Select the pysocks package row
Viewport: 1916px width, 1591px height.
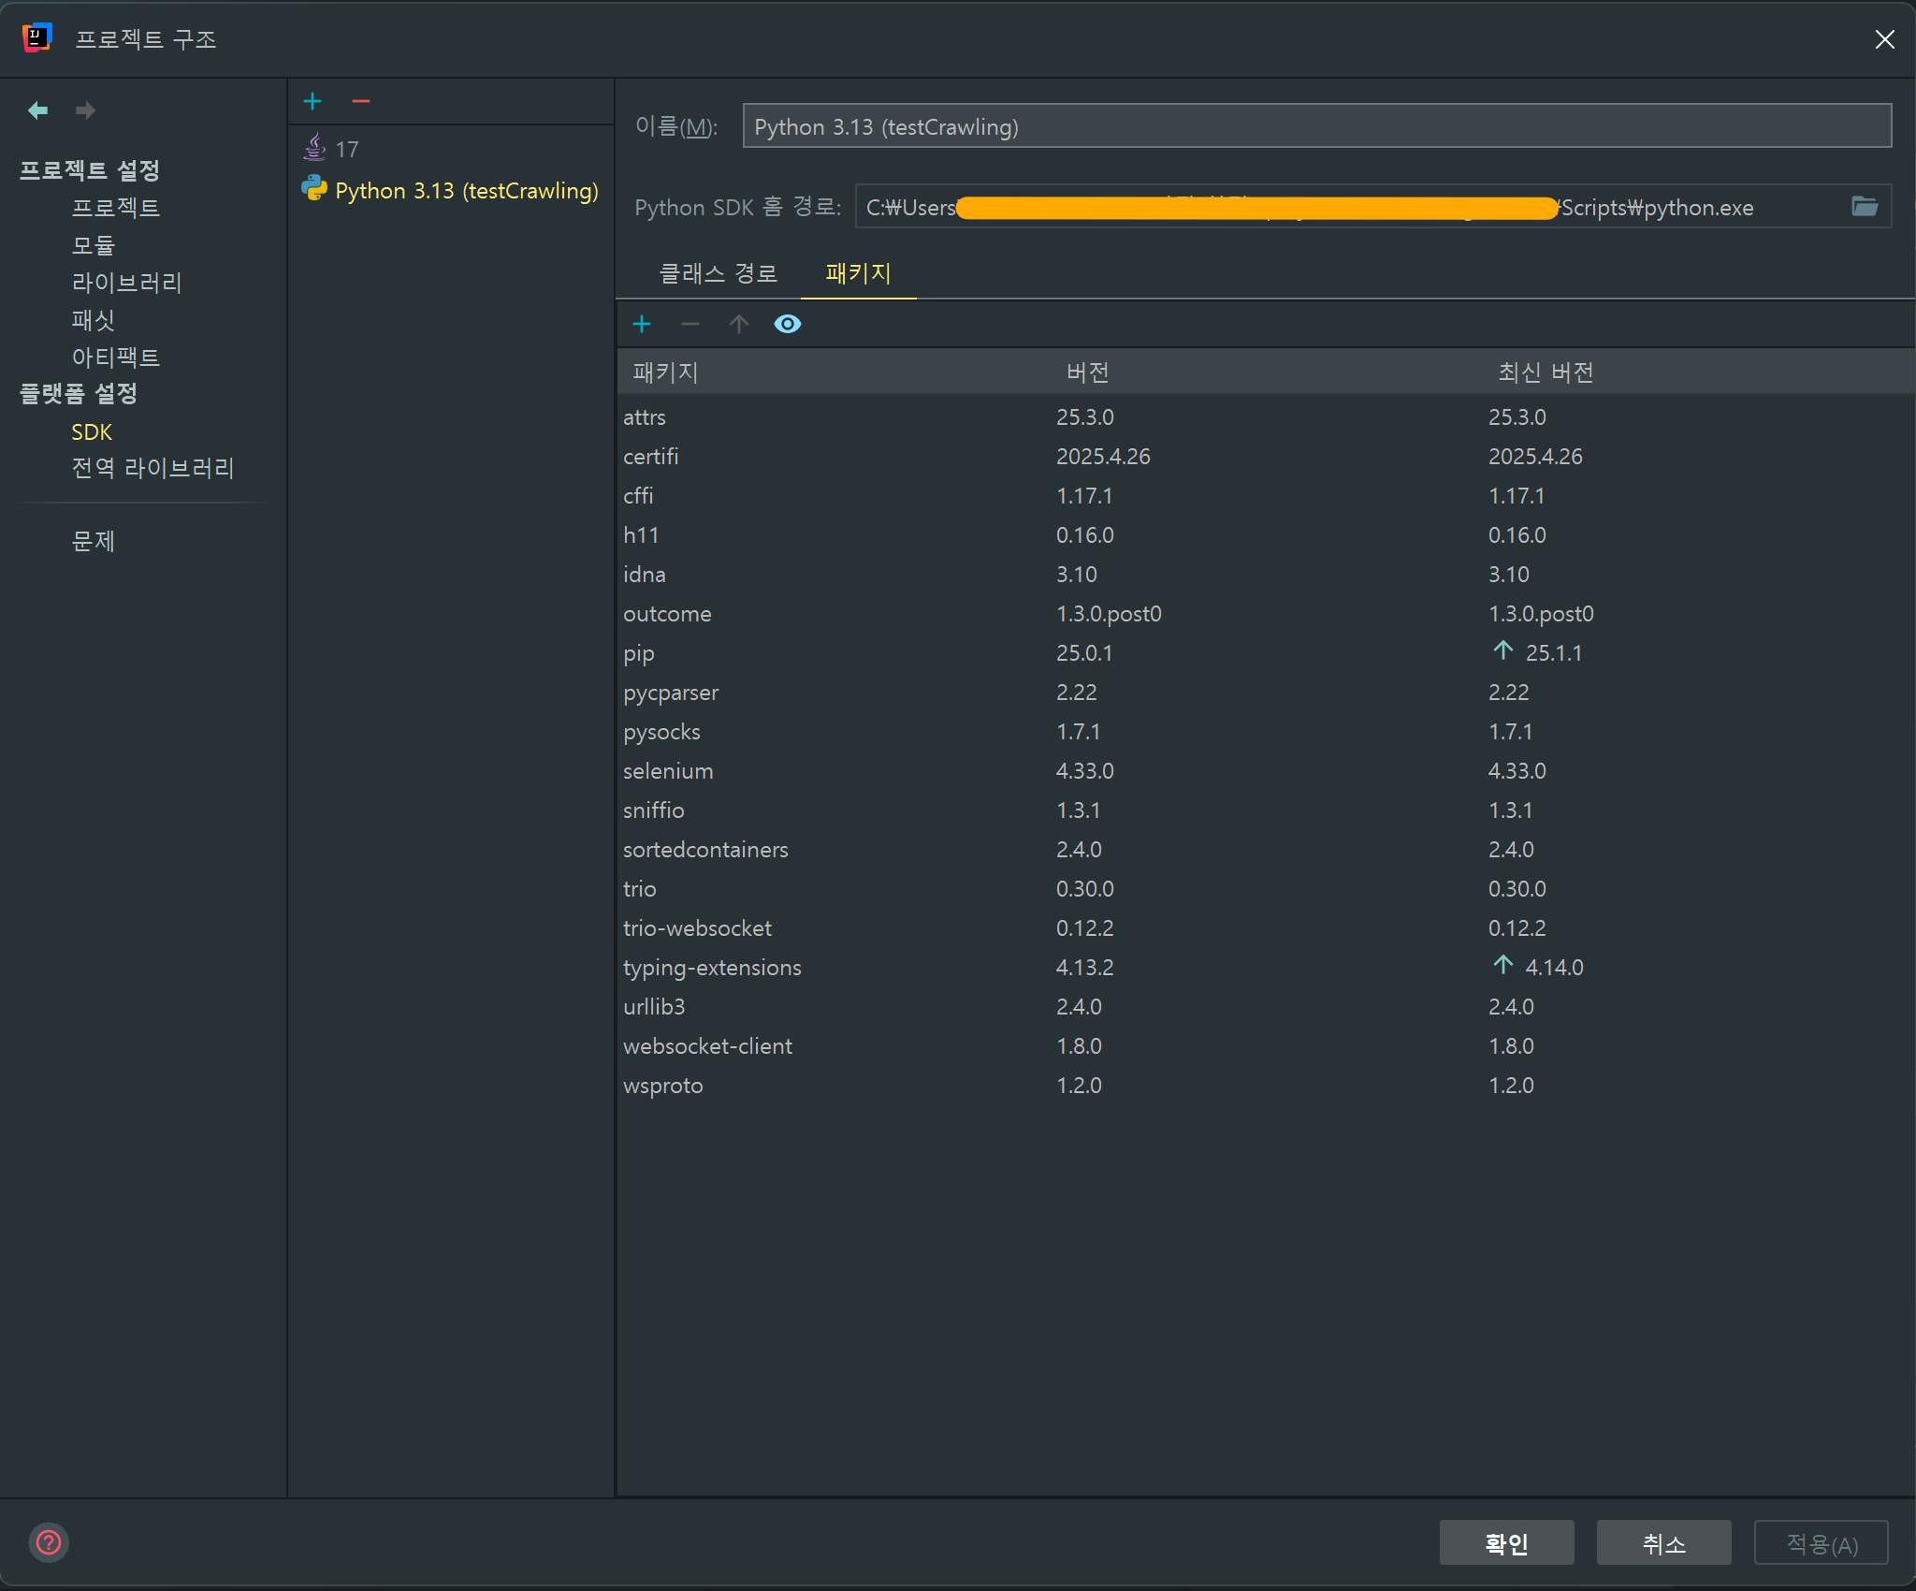[1266, 732]
